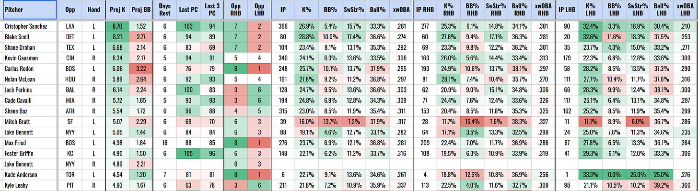Image resolution: width=698 pixels, height=191 pixels.
Task: Click the Proj K column header
Action: click(x=116, y=9)
